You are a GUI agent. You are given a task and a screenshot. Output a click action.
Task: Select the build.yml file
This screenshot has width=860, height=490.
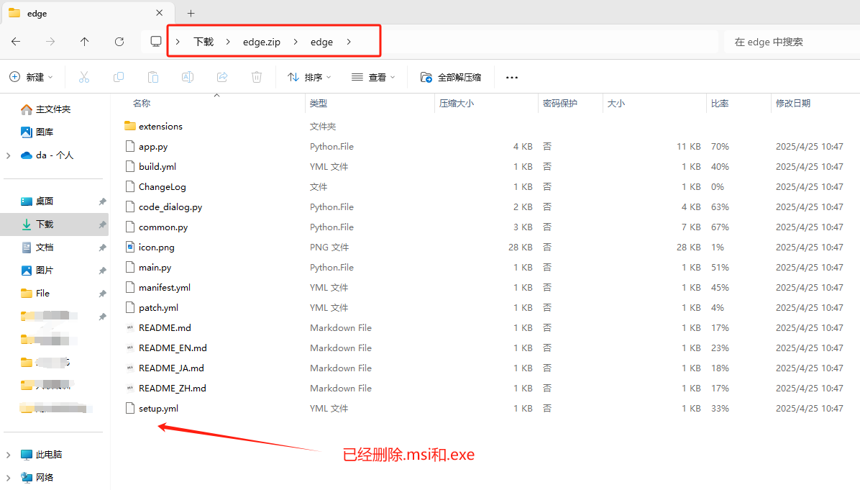pos(157,167)
